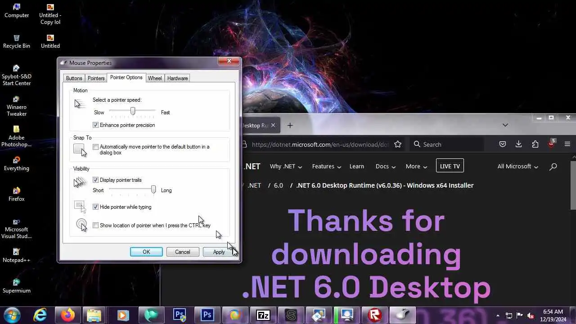The width and height of the screenshot is (576, 324).
Task: Open a new Firefox tab with plus button
Action: point(290,126)
